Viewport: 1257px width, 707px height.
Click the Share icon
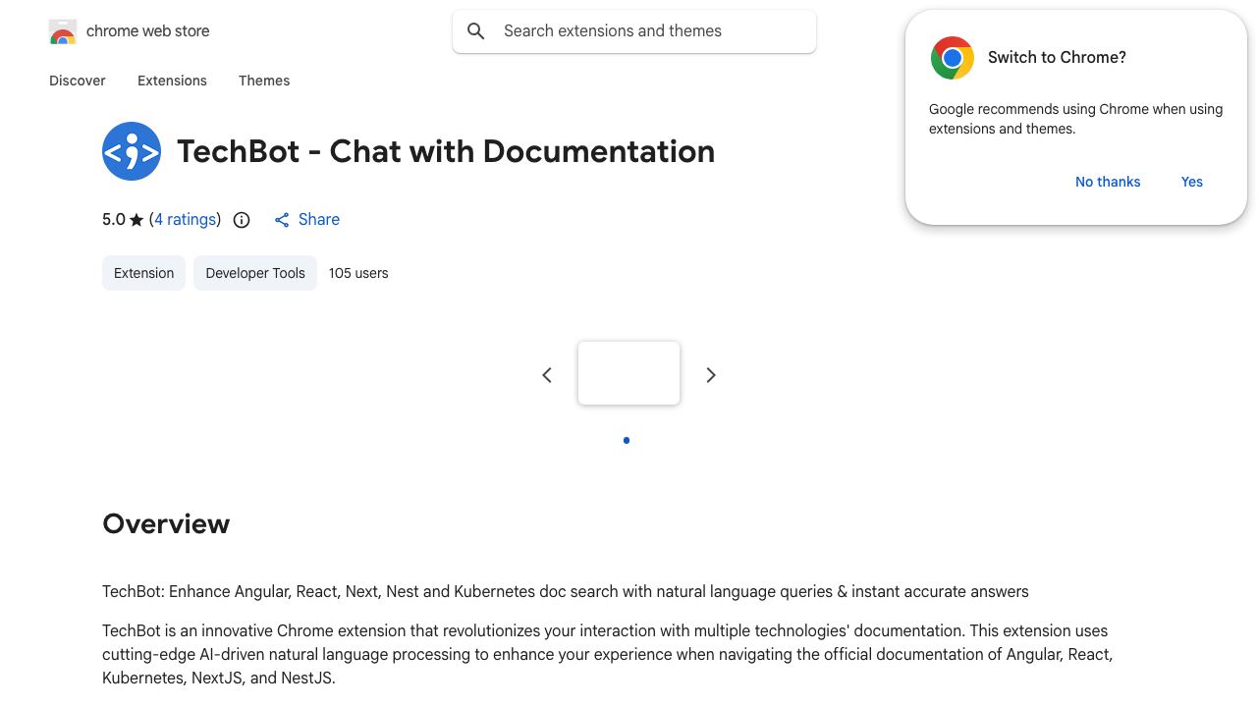pyautogui.click(x=282, y=220)
